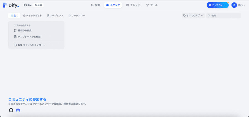Filter by エージェント
The width and height of the screenshot is (249, 117).
tap(55, 15)
